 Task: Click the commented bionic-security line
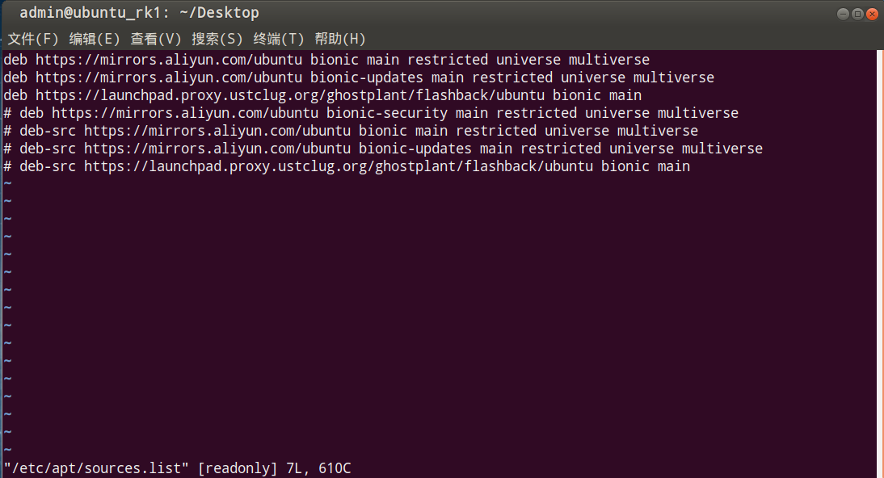371,113
